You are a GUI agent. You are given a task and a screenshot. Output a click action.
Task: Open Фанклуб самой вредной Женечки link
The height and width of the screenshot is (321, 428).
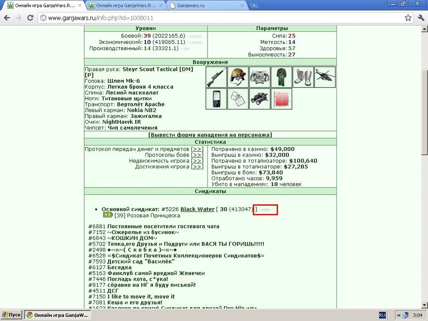156,273
